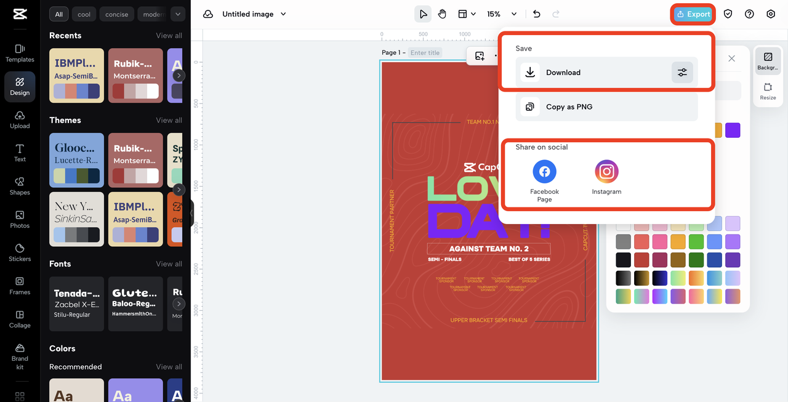Show next Themes with the arrow
The image size is (788, 402).
[179, 190]
